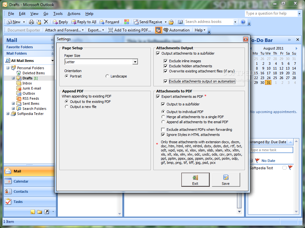Screen dimensions: 305x228
Task: Click the Reply toolbar button
Action: click(x=60, y=22)
